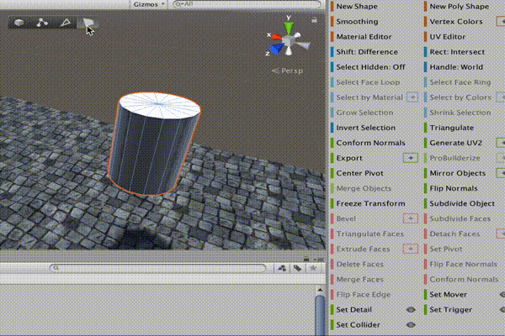Click Mirror Objects

[x=457, y=173]
